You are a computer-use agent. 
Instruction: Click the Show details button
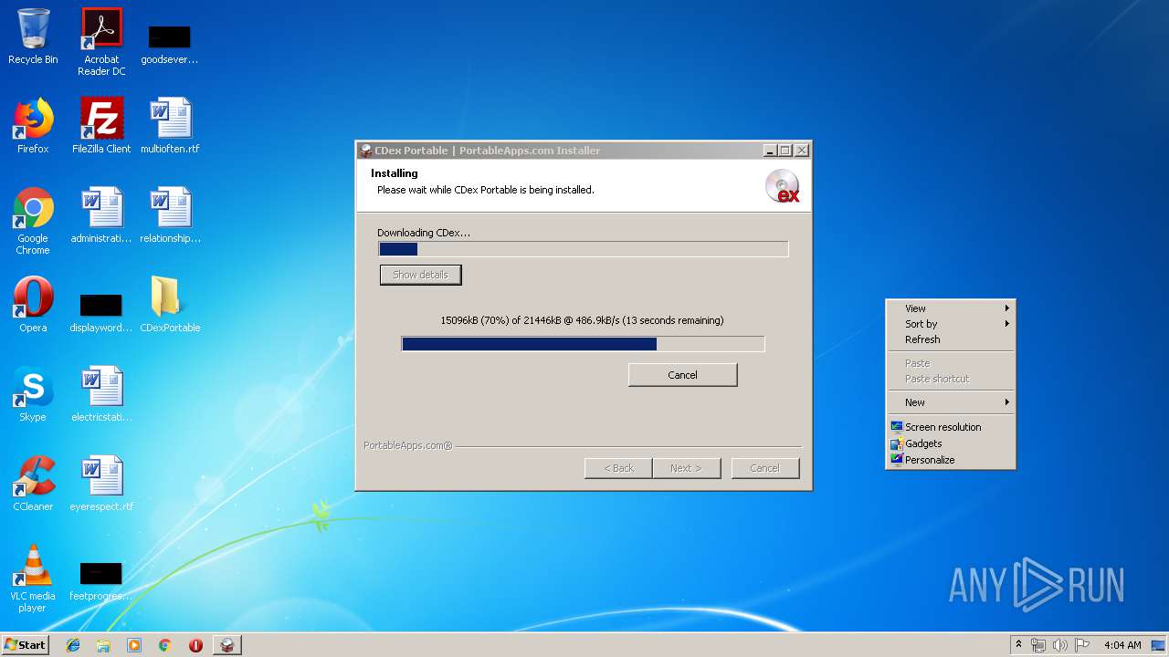pyautogui.click(x=420, y=275)
